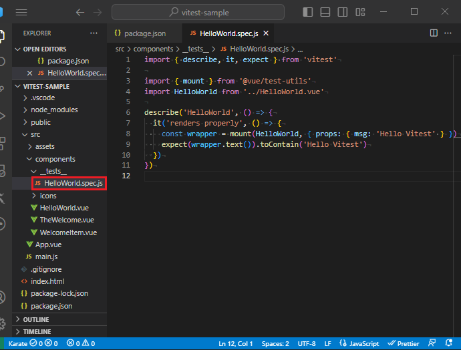Collapse the src folder
The height and width of the screenshot is (350, 461).
click(59, 134)
